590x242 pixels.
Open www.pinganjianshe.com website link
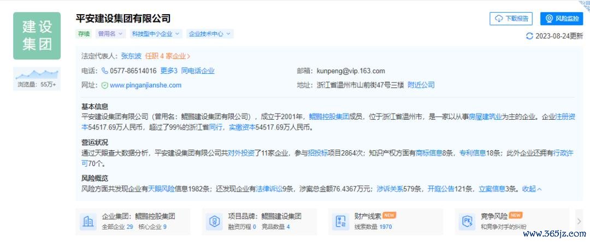tap(146, 85)
